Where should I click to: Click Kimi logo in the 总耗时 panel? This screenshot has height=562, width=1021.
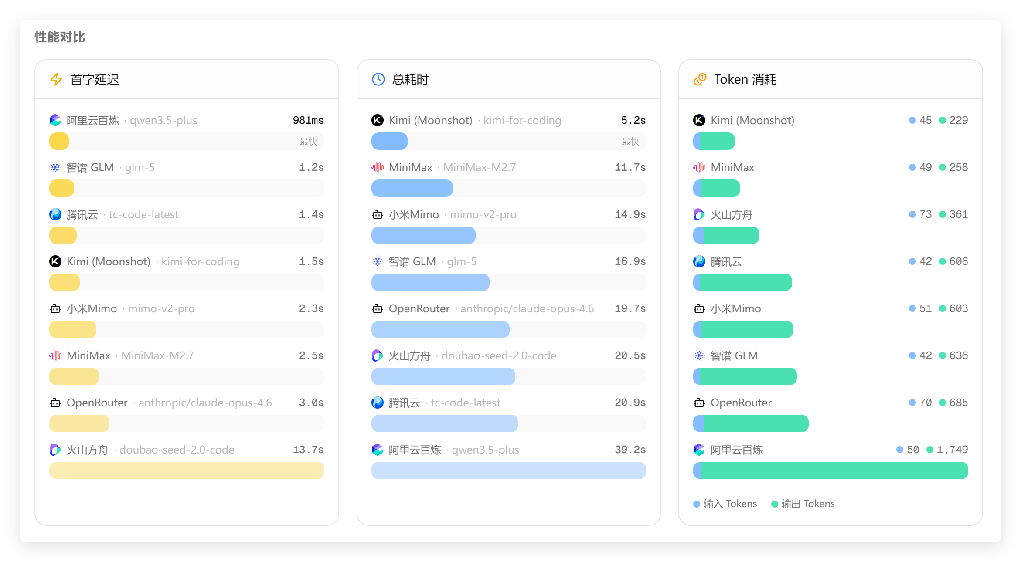point(377,120)
